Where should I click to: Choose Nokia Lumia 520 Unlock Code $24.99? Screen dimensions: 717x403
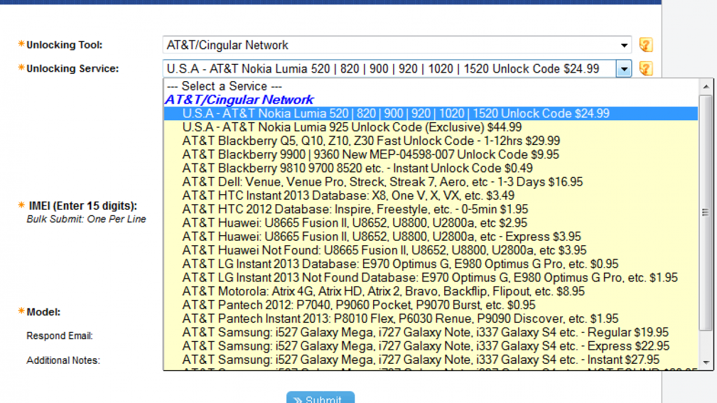(x=431, y=113)
